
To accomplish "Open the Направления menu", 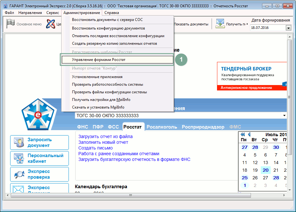I will [30, 13].
